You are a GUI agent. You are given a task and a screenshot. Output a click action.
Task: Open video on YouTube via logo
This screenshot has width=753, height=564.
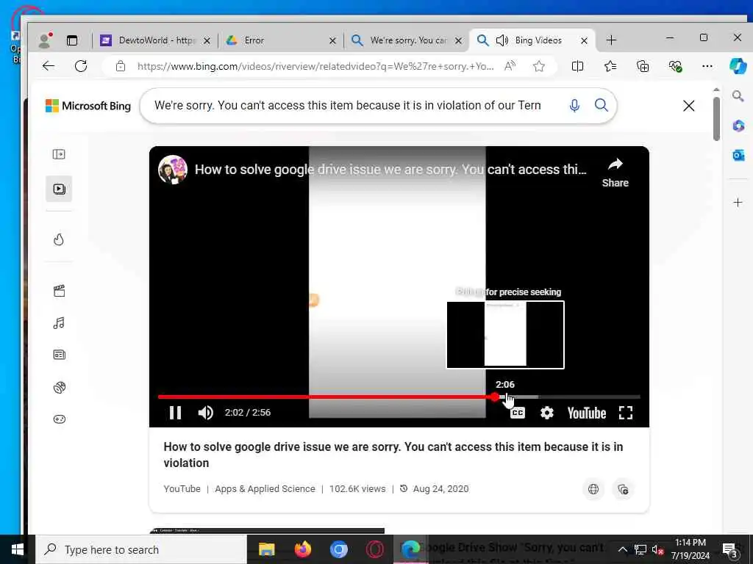tap(586, 413)
